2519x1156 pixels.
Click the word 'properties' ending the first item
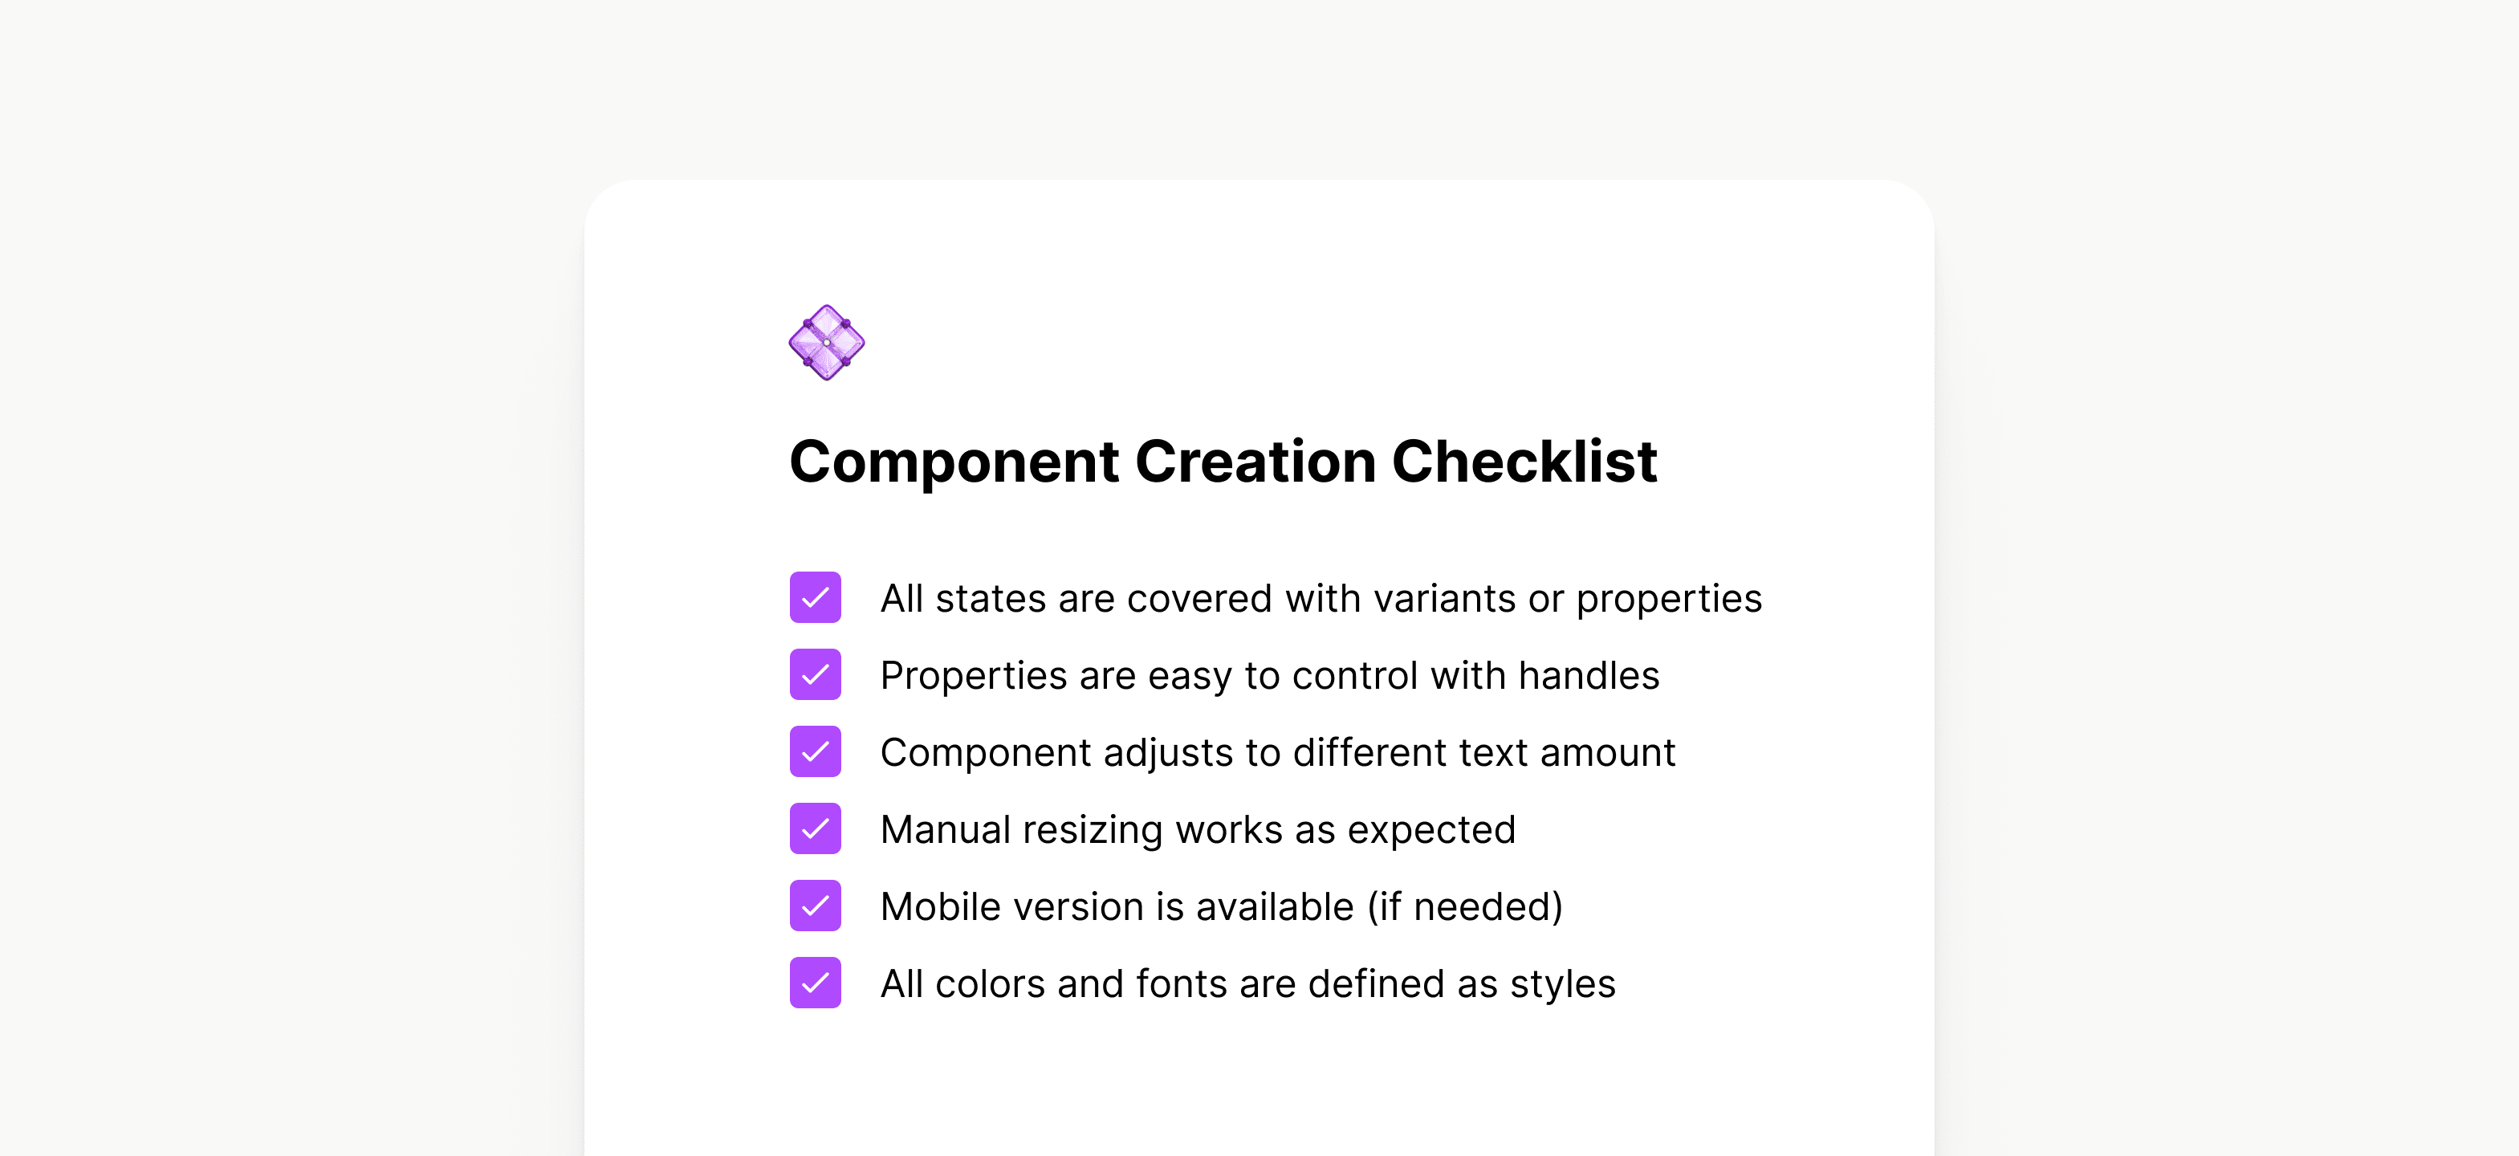click(1669, 600)
